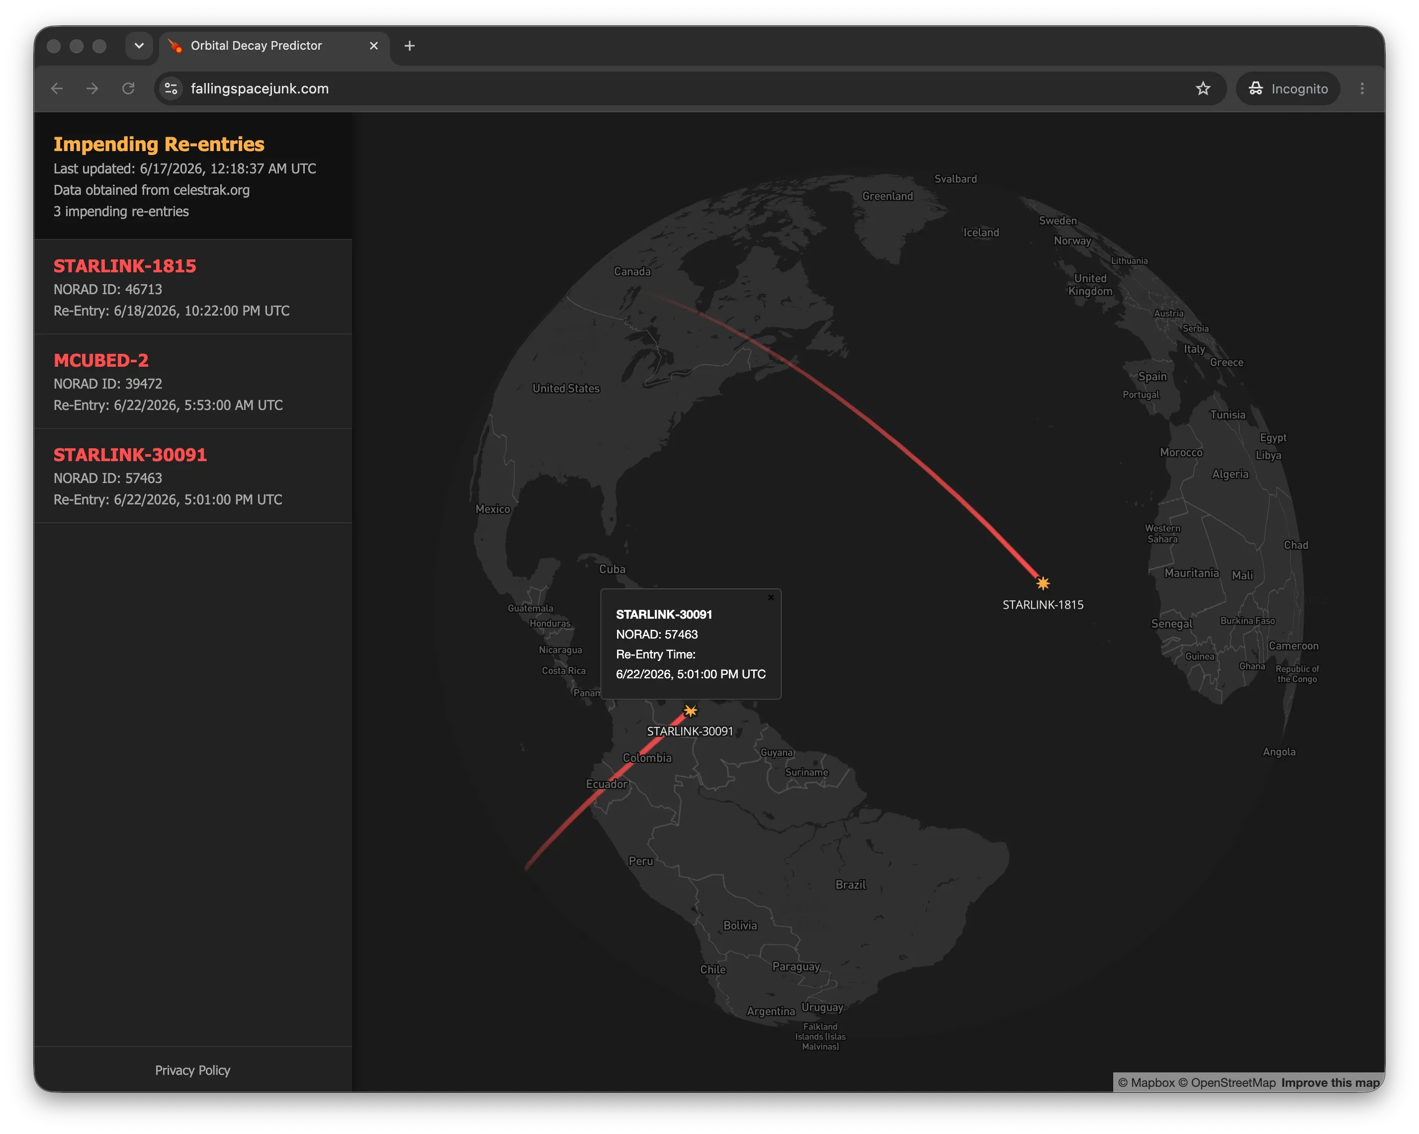Viewport: 1419px width, 1134px height.
Task: Bookmark this page with the star icon
Action: click(x=1203, y=89)
